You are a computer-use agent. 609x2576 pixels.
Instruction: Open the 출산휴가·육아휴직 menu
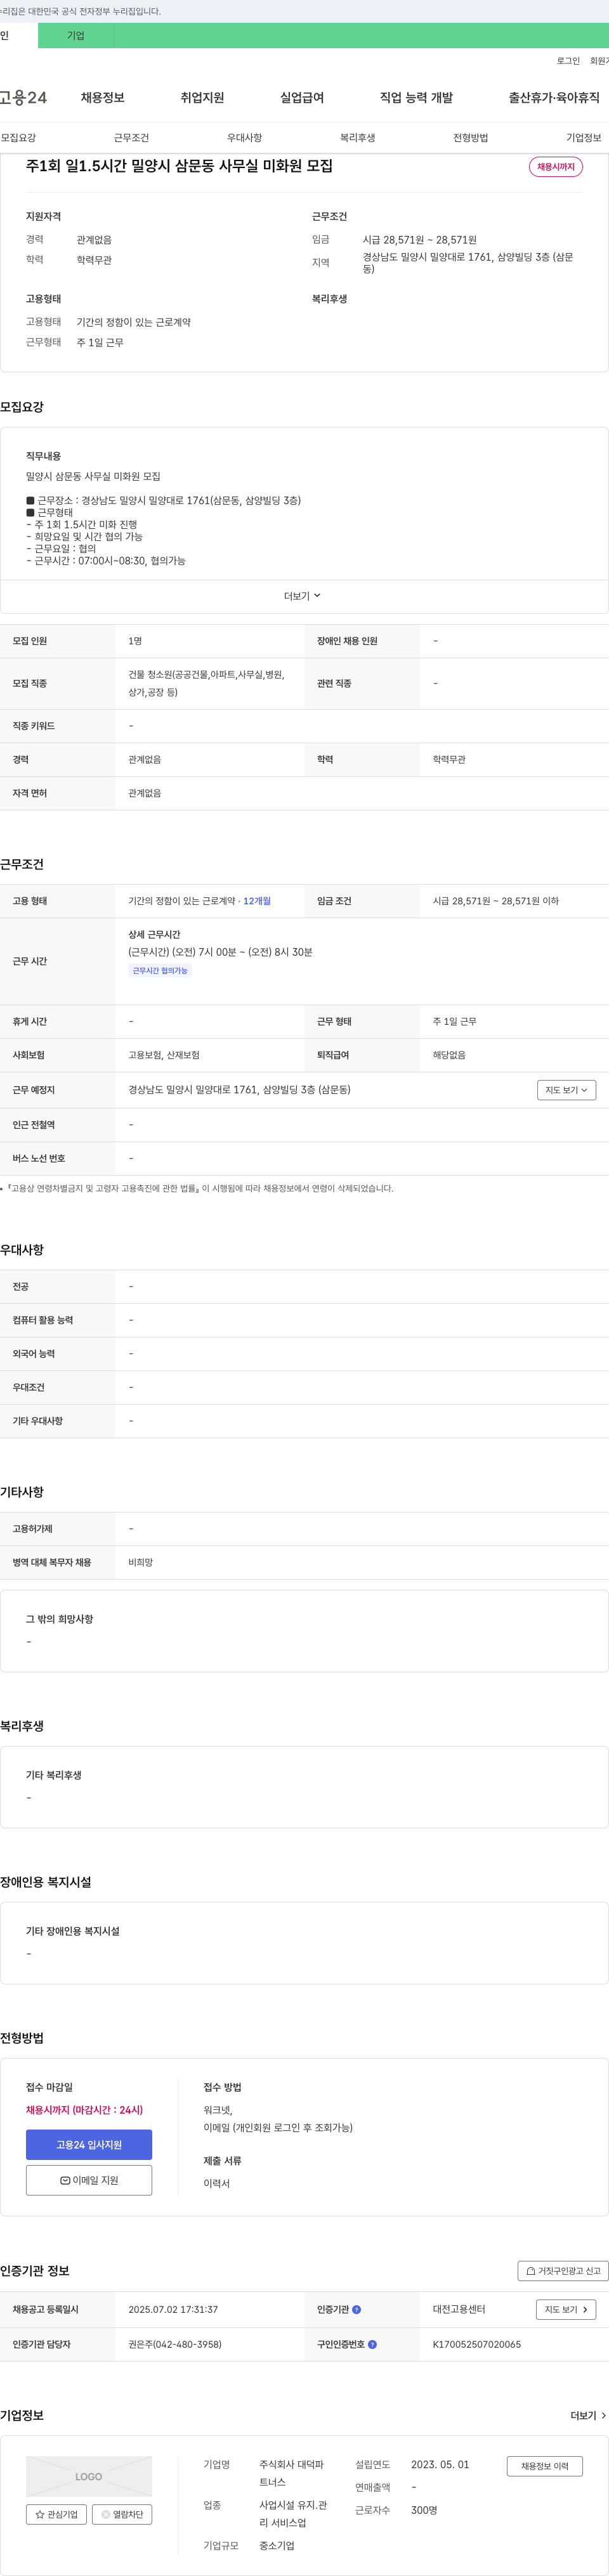(554, 97)
